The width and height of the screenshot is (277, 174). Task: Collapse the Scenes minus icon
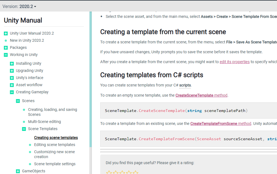click(x=18, y=101)
